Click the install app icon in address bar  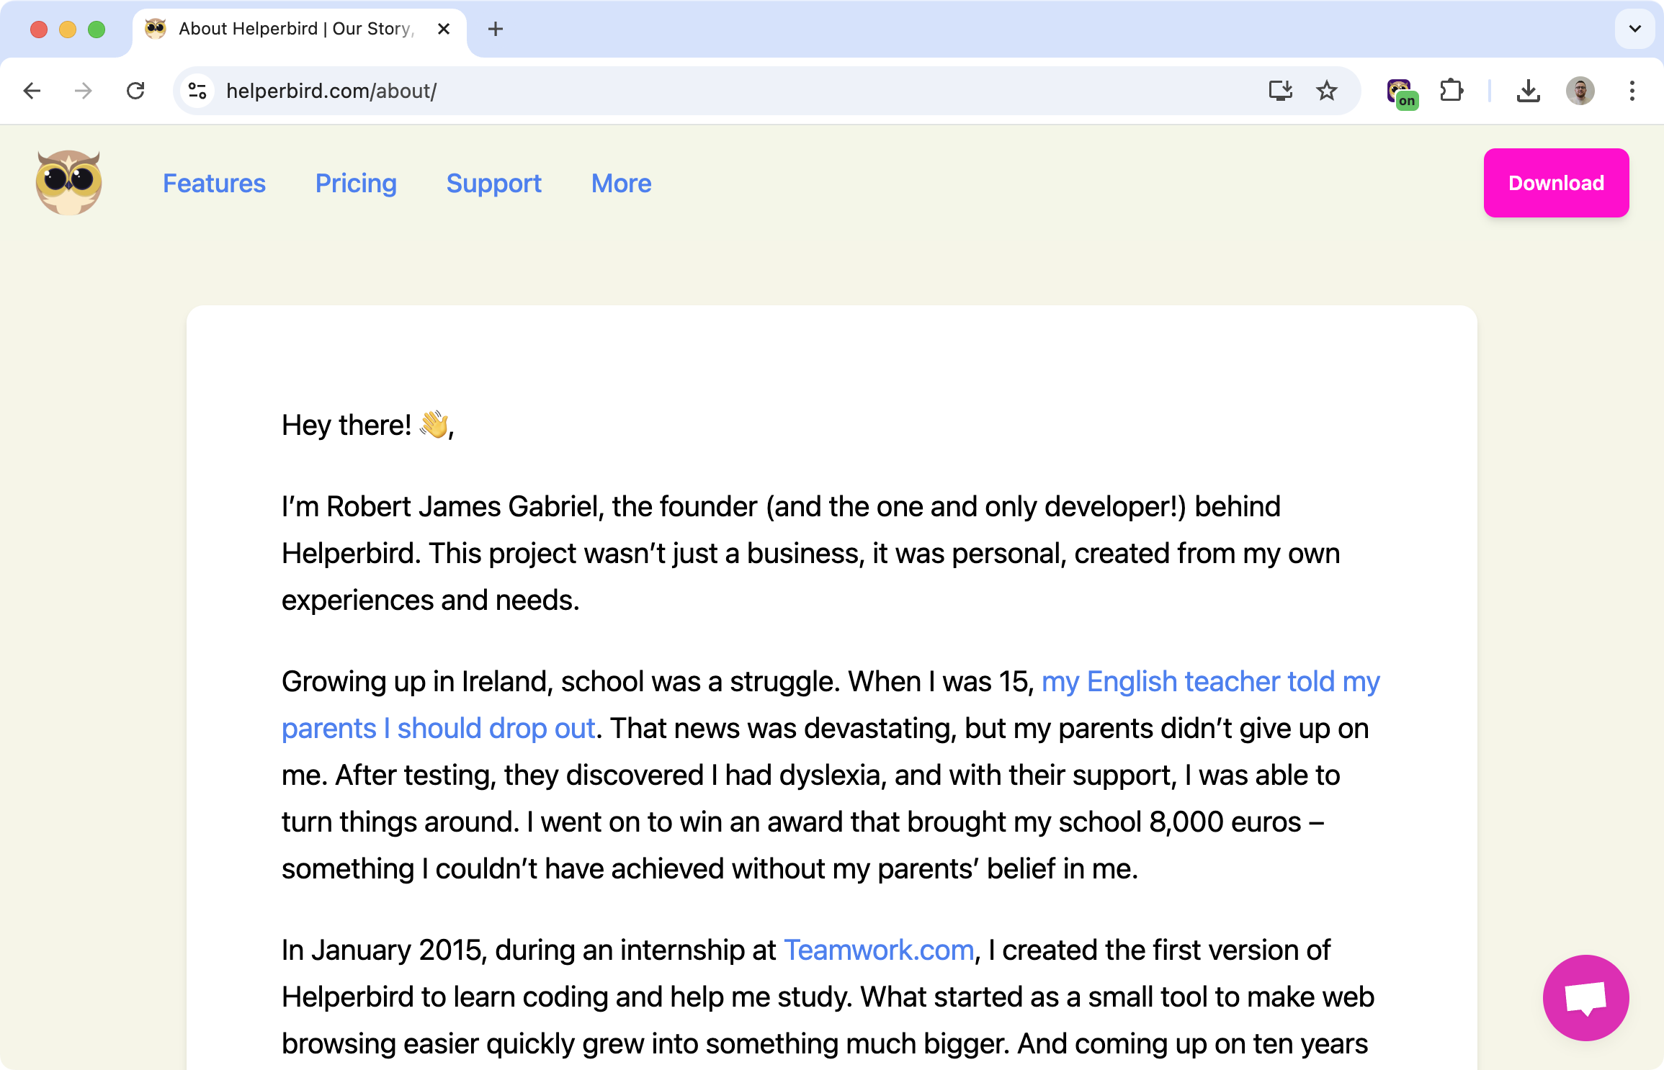(1280, 91)
